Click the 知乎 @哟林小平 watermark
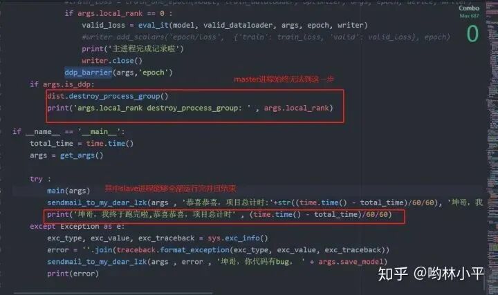 click(431, 274)
